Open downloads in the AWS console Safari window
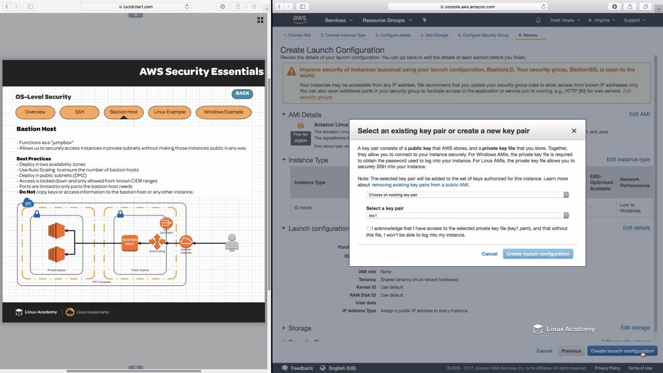This screenshot has width=663, height=373. pyautogui.click(x=614, y=7)
